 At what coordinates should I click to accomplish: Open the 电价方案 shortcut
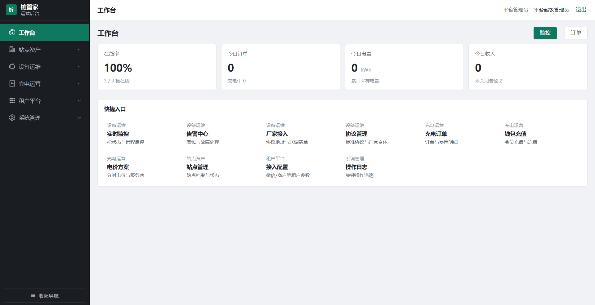(x=144, y=167)
